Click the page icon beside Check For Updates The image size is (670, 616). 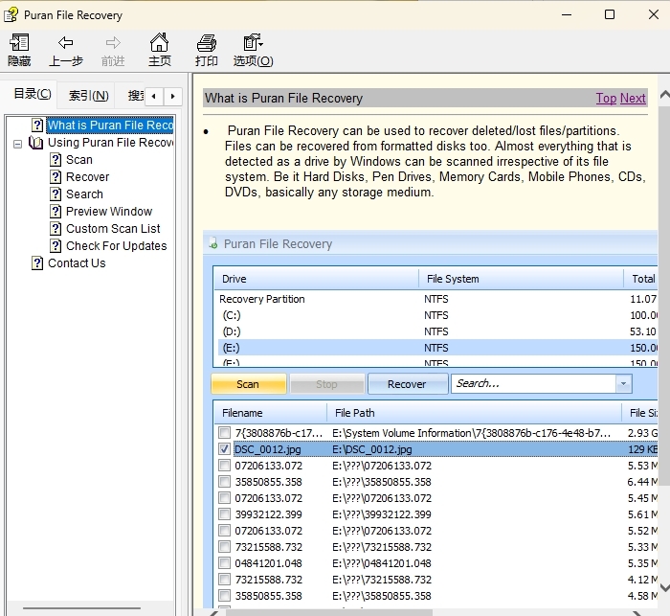(56, 245)
